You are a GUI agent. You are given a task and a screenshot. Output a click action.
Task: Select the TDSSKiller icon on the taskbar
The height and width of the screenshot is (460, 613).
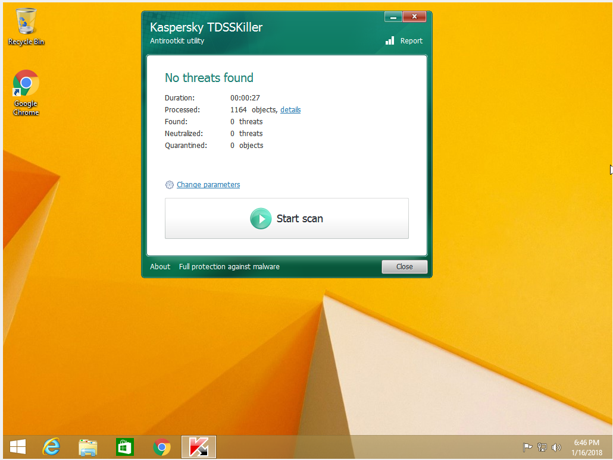pos(198,446)
